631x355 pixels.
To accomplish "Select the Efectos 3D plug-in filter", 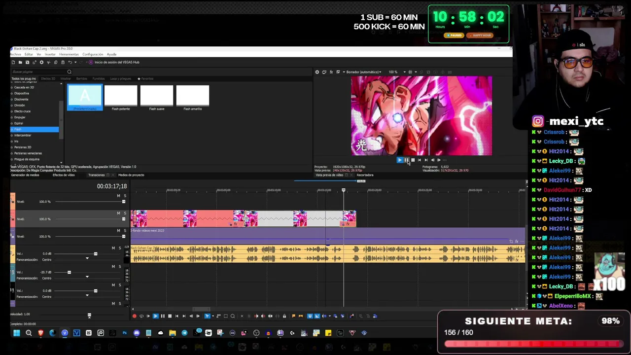I will (48, 79).
